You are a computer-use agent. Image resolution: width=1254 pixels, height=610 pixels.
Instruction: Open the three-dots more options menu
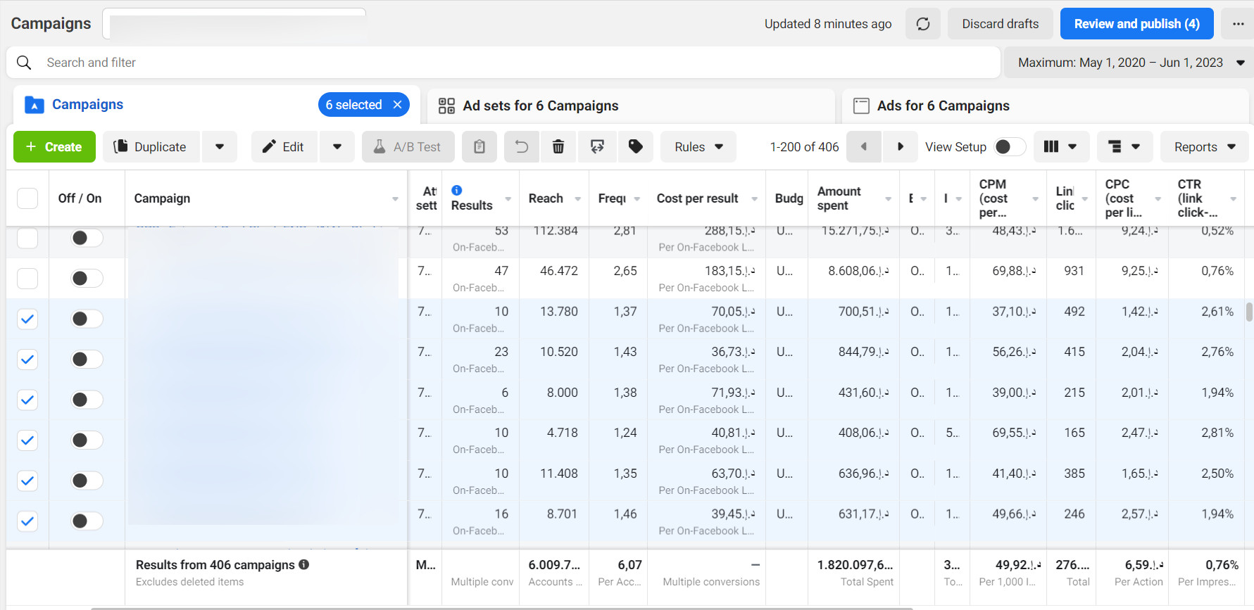(x=1237, y=24)
